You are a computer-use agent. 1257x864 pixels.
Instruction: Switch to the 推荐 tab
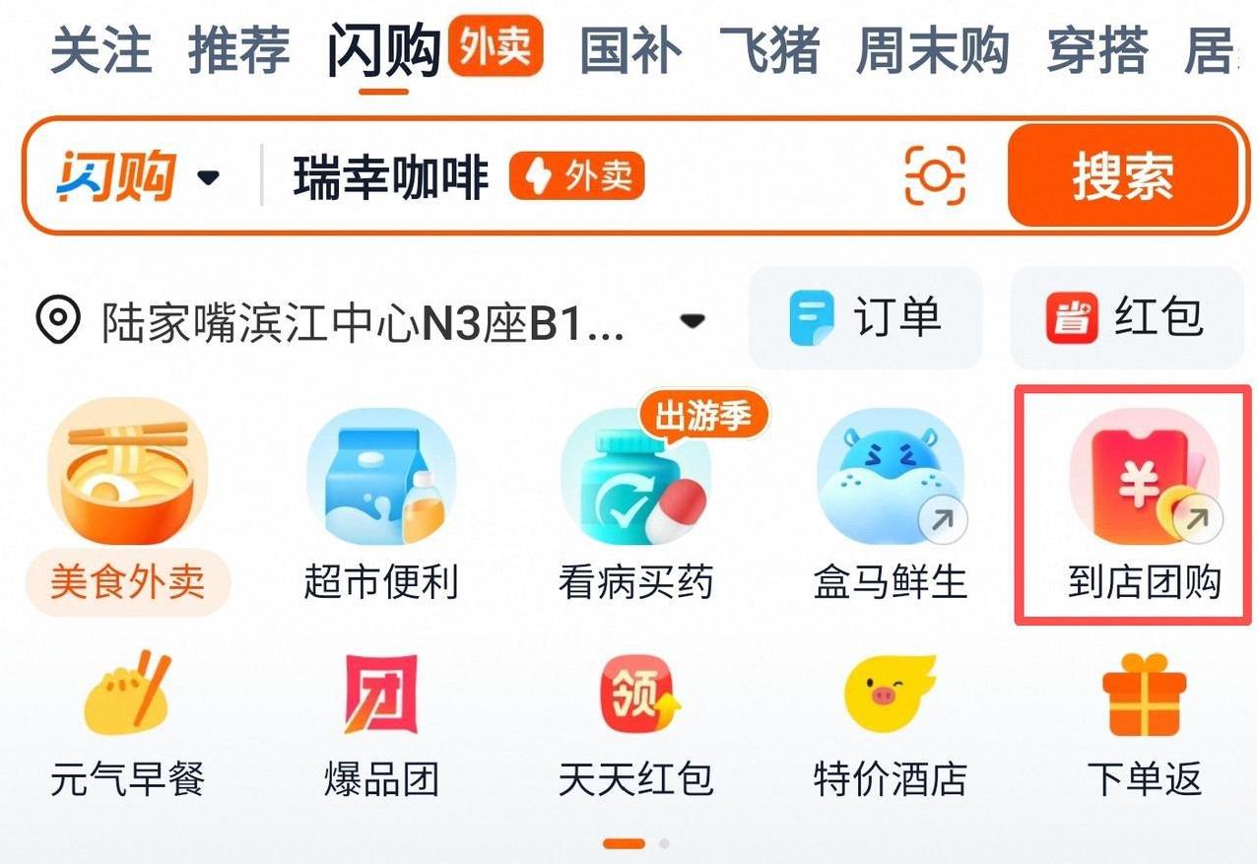pos(239,49)
